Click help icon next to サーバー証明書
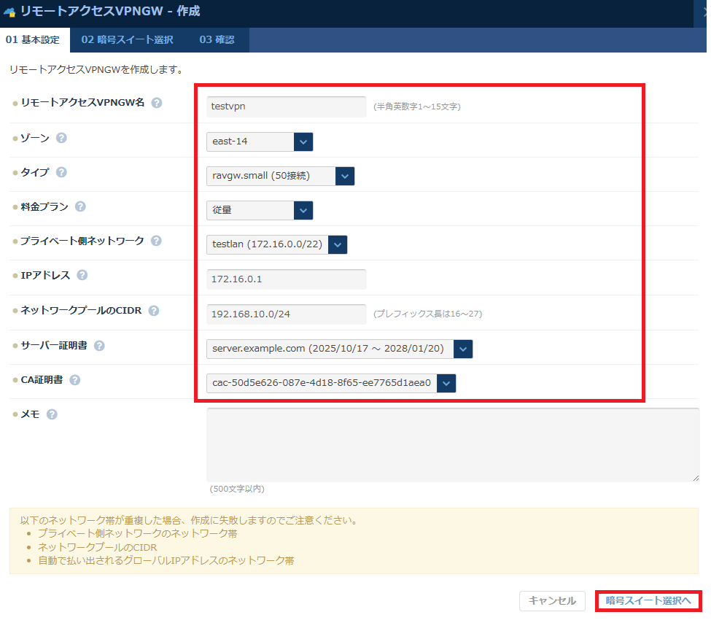 99,345
